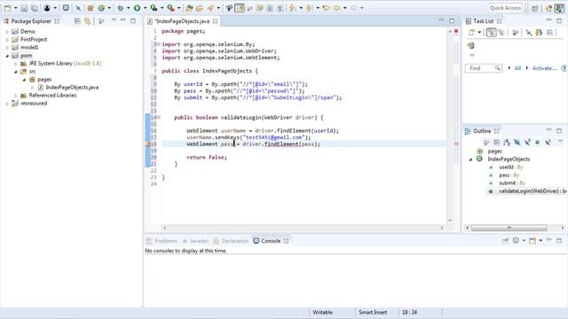This screenshot has width=568, height=319.
Task: Expand the FirstProject node
Action: [7, 39]
